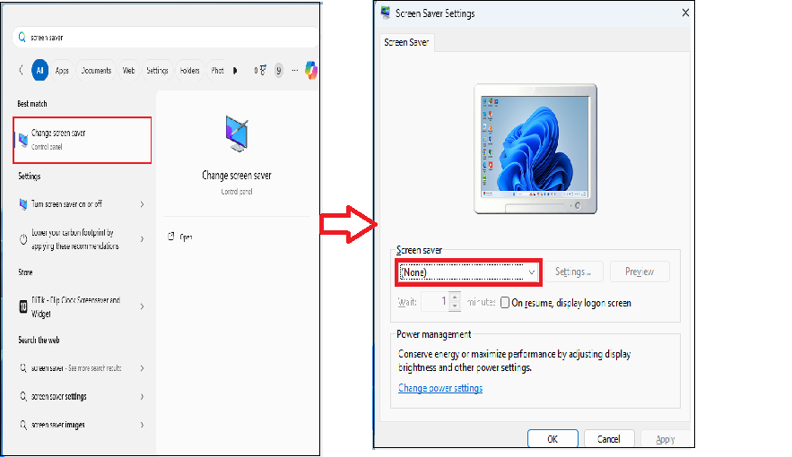This screenshot has width=792, height=457.
Task: Open the Change screen saver best match
Action: pyautogui.click(x=83, y=140)
